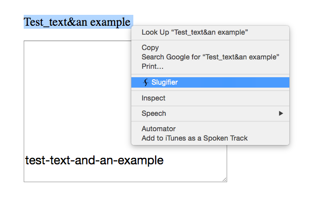
Task: Expand the Speech submenu arrow
Action: (281, 113)
